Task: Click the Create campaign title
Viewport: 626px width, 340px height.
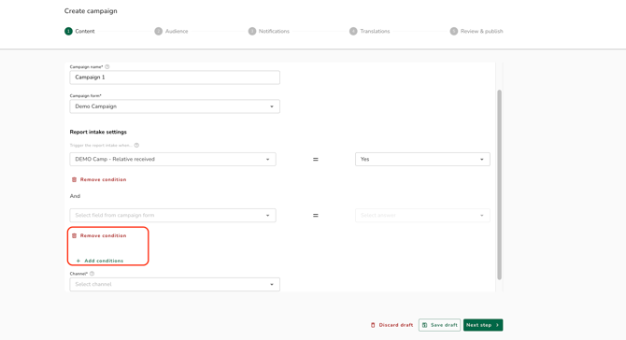Action: pos(91,11)
